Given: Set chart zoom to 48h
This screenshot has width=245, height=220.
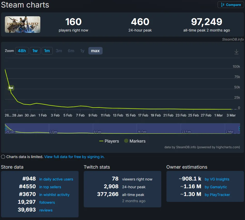Looking at the screenshot, I should pos(22,51).
